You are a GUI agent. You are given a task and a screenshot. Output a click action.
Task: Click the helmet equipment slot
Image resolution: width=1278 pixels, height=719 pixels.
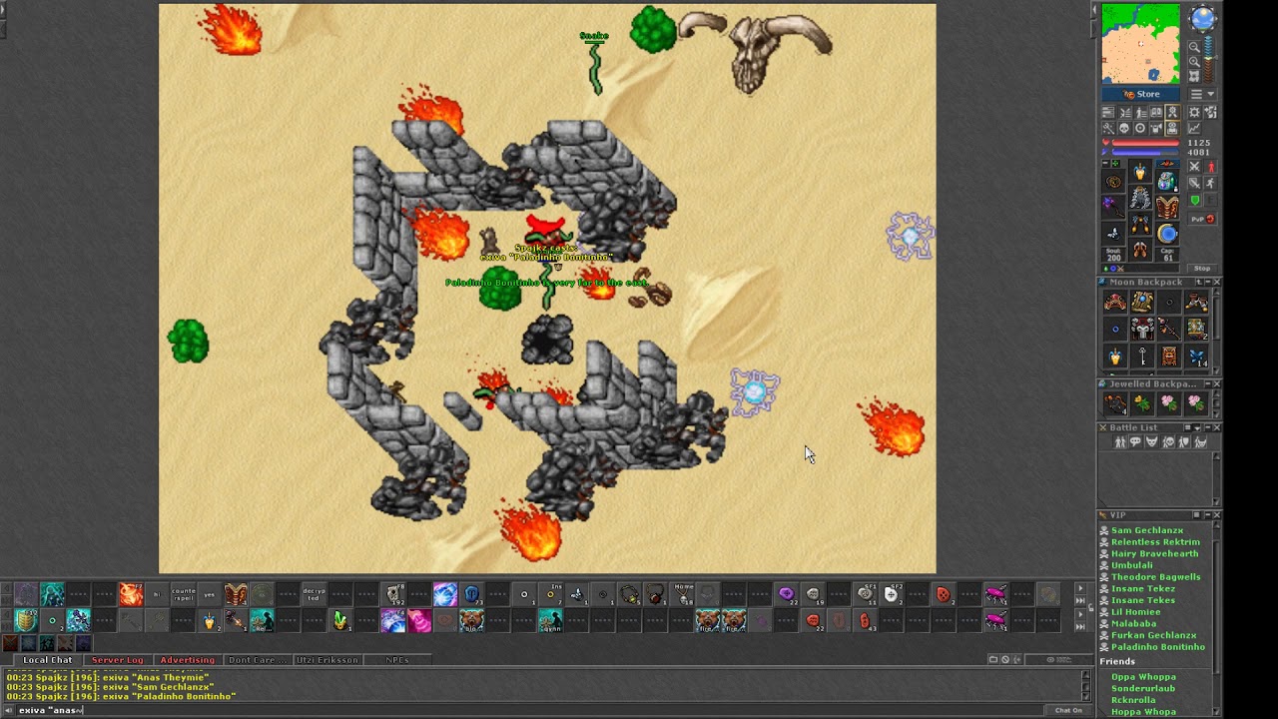[1140, 171]
